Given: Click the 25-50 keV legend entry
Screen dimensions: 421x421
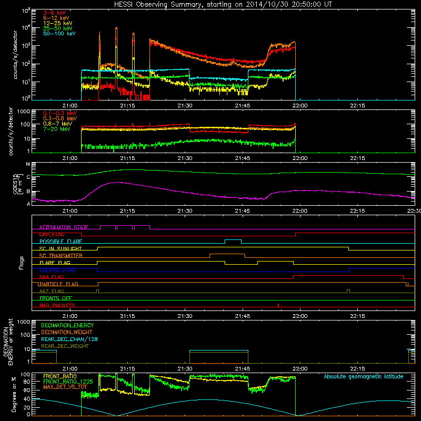Looking at the screenshot, I should [x=58, y=28].
